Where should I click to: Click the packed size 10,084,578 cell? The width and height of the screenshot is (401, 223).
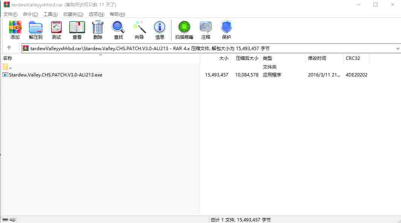pos(246,75)
